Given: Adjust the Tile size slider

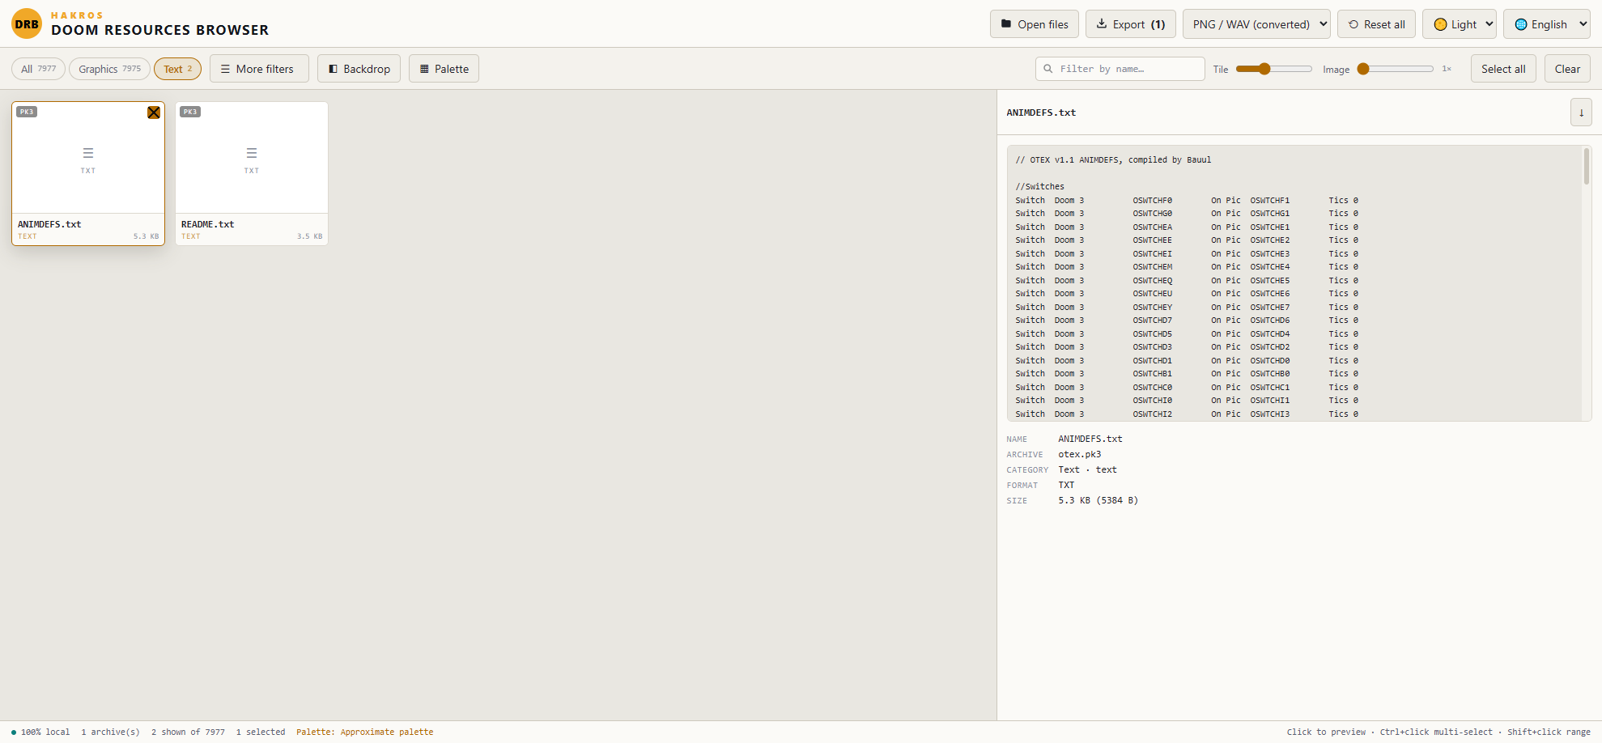Looking at the screenshot, I should (1273, 69).
